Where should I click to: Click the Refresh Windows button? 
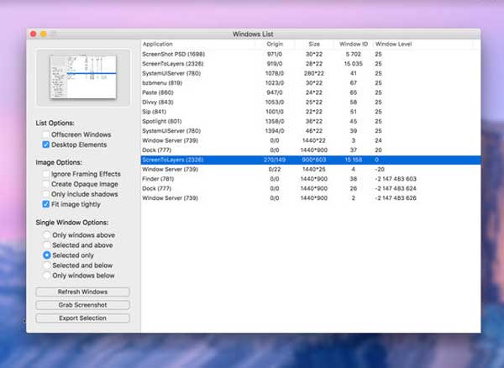pyautogui.click(x=82, y=292)
